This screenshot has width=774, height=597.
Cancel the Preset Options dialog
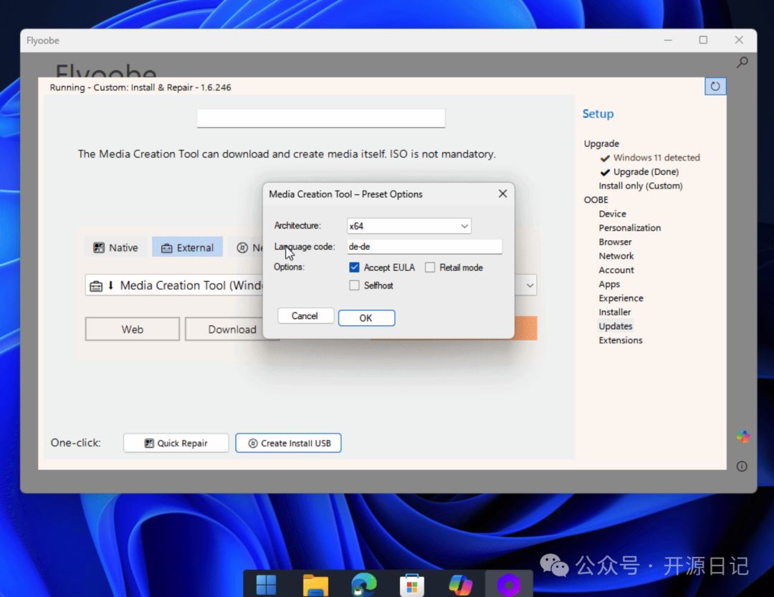[x=305, y=316]
